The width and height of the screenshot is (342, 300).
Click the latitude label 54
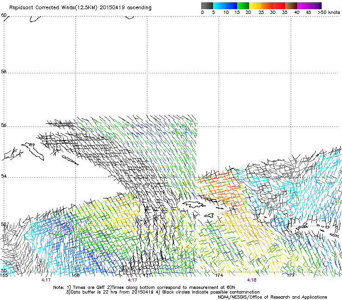pos(4,176)
